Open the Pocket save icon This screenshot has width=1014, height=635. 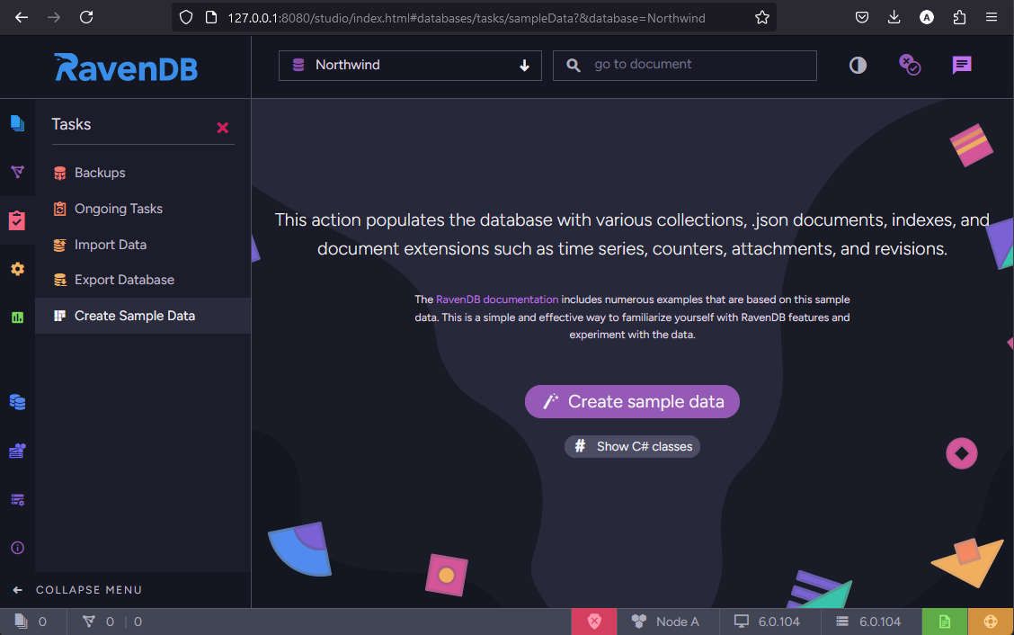tap(862, 17)
